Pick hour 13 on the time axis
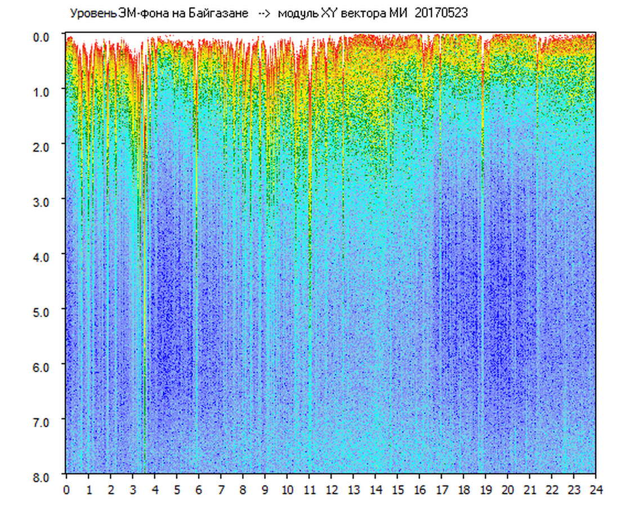This screenshot has height=506, width=617. point(354,489)
